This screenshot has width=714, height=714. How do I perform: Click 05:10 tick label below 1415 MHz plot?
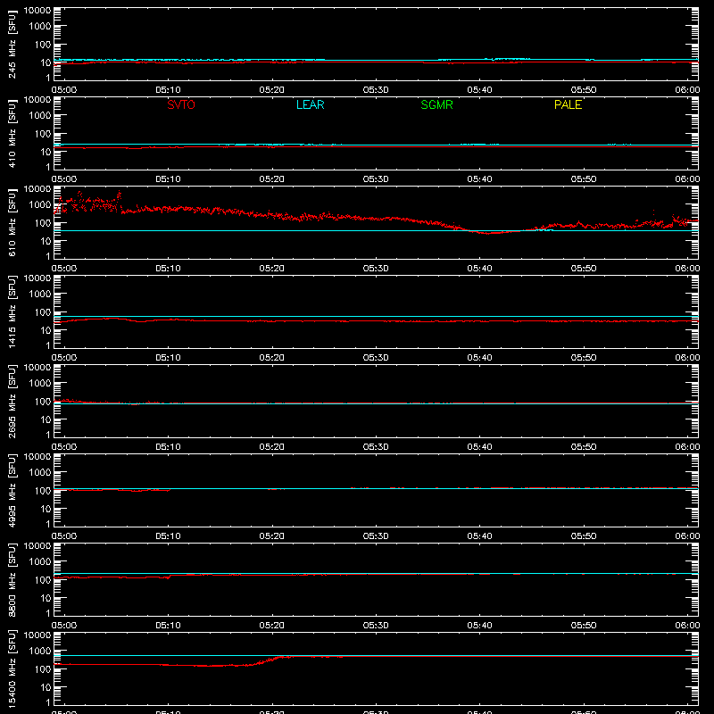tap(168, 358)
